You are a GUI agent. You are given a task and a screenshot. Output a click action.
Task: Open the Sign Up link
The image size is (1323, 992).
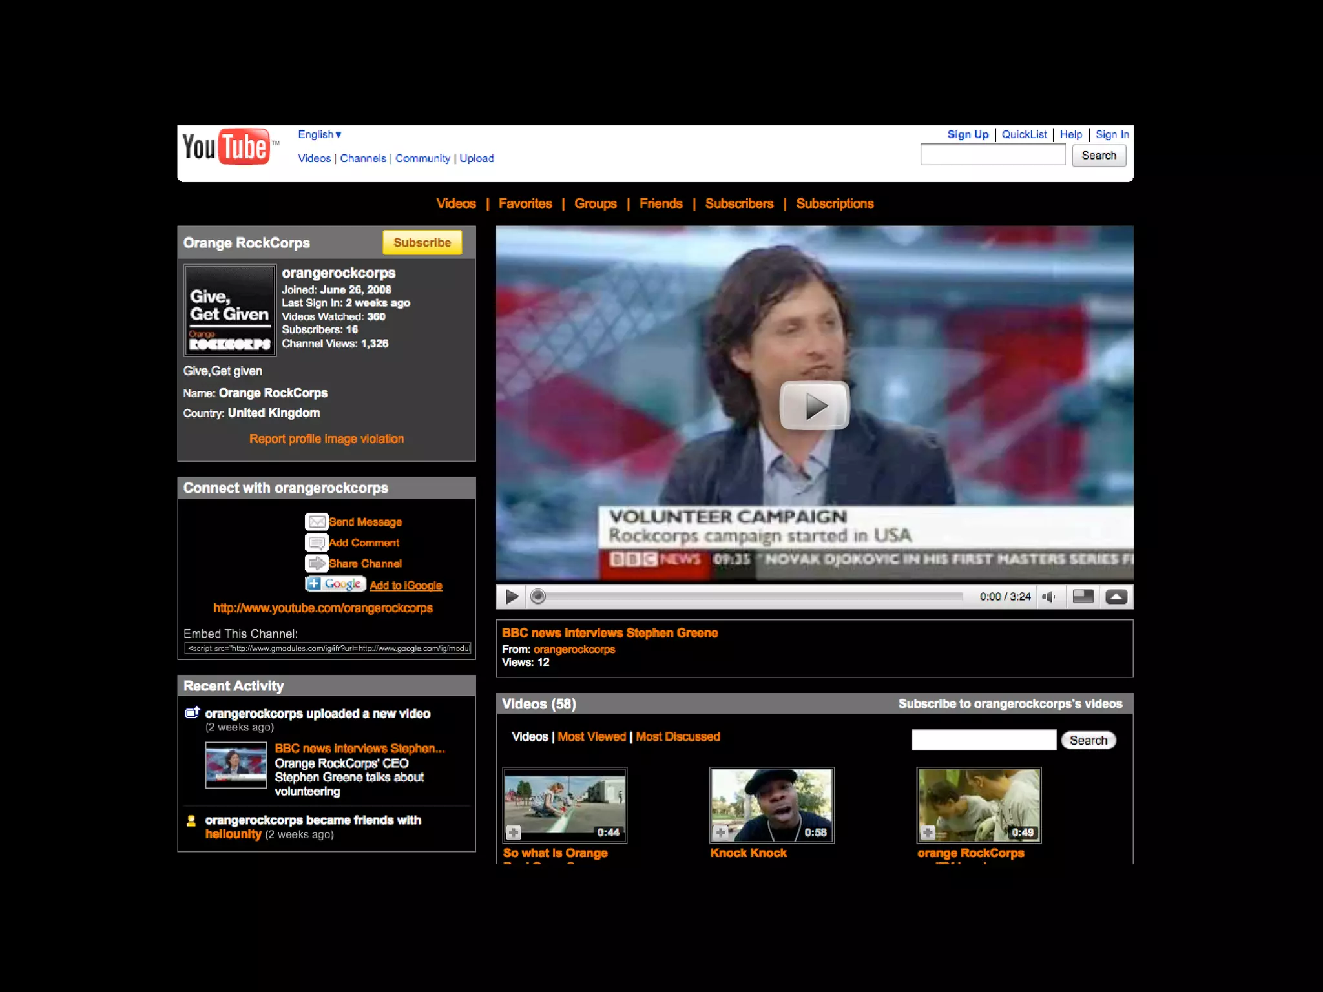click(x=967, y=134)
